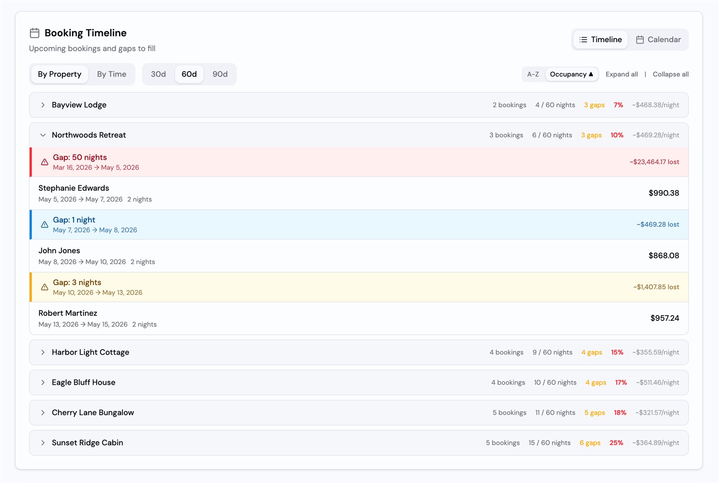719x483 pixels.
Task: Switch to Calendar view tab
Action: click(x=658, y=40)
